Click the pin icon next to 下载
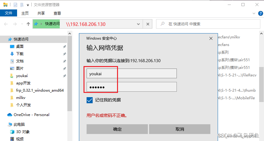Viewport: 264px width, 141px height. point(64,54)
